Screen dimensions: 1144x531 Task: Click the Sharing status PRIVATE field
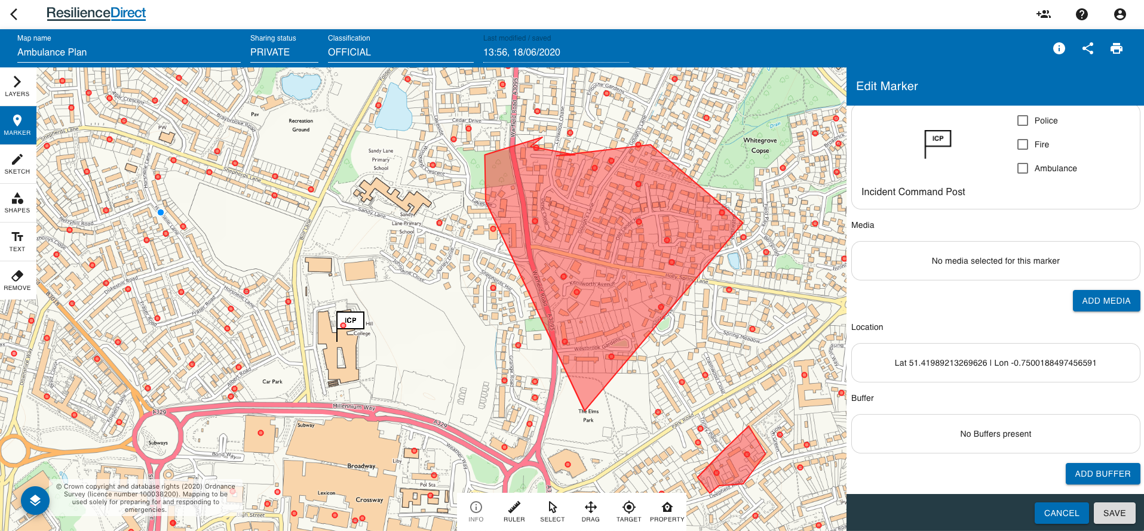coord(284,53)
